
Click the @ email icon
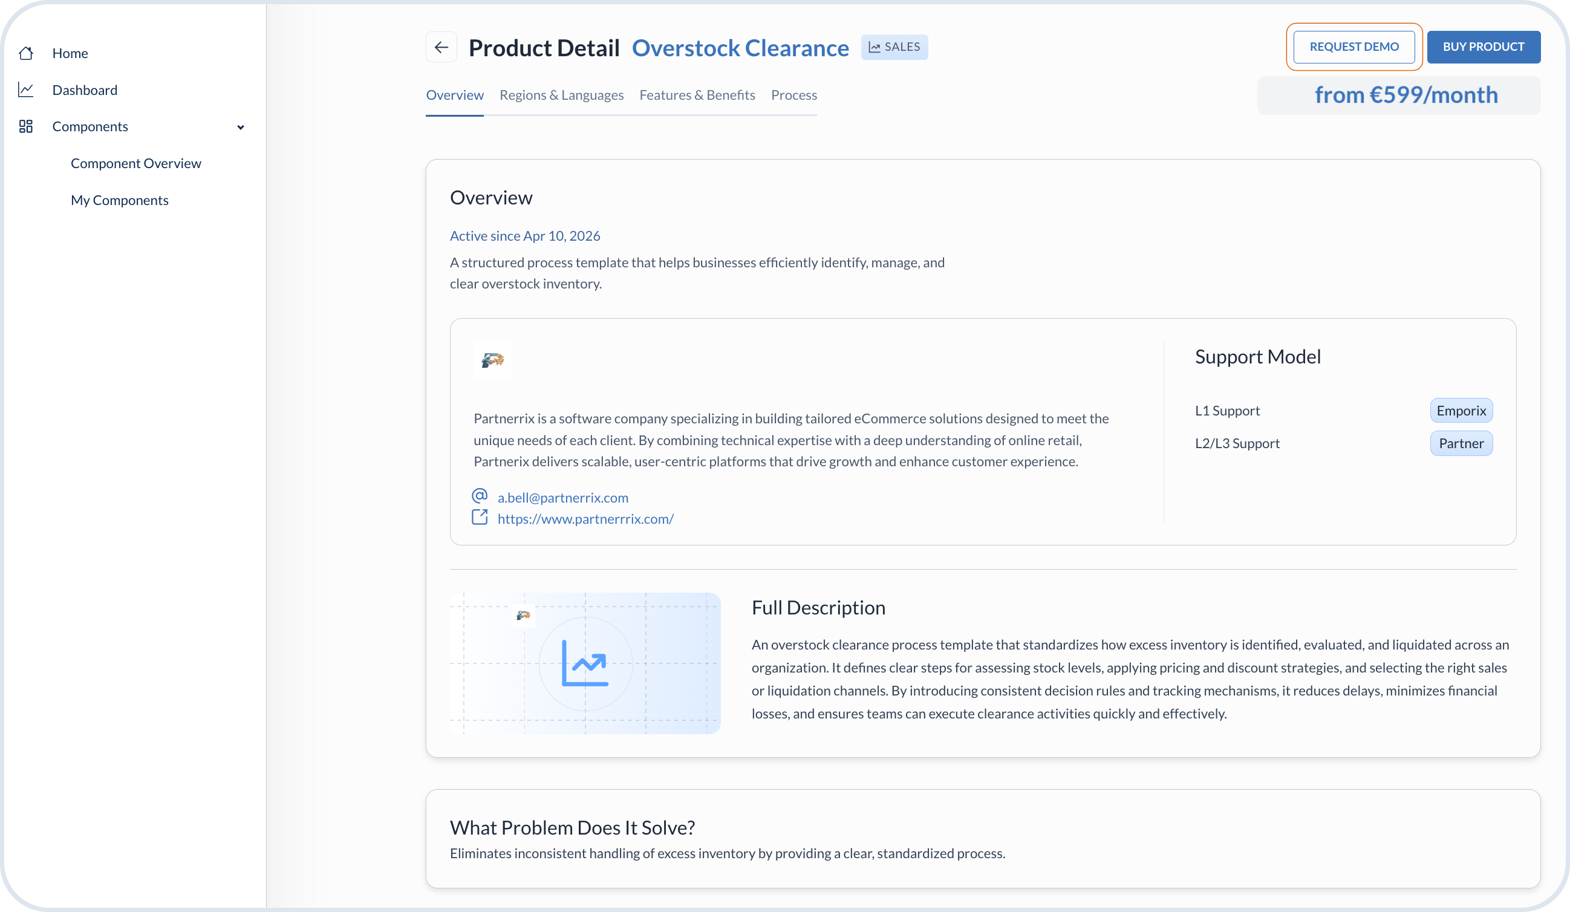point(480,496)
